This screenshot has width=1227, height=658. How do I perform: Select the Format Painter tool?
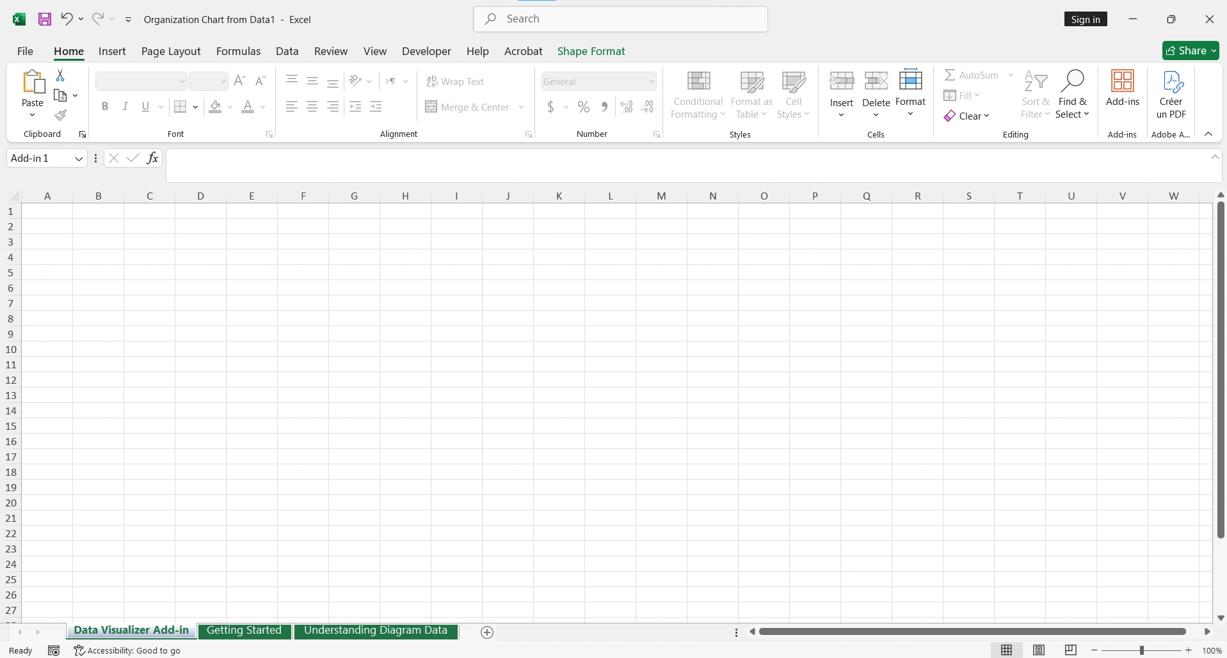pos(60,116)
